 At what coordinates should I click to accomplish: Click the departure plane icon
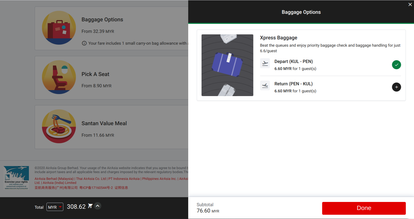(x=265, y=63)
